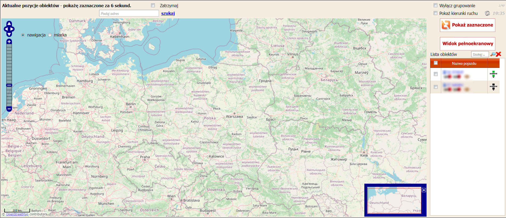Click the Nazwa pojazdu column header
Viewport: 506px width, 218px height.
coord(464,63)
